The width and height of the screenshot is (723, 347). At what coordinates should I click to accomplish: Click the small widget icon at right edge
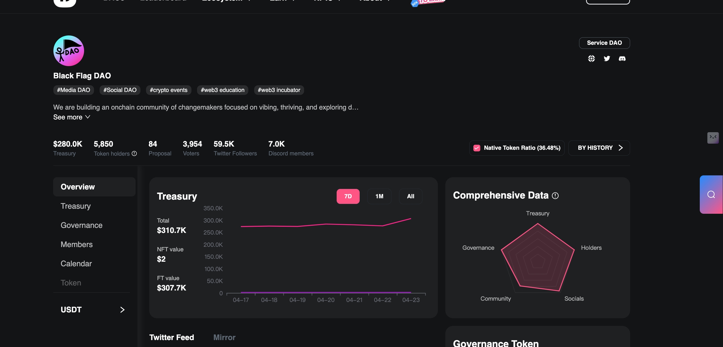pos(713,137)
